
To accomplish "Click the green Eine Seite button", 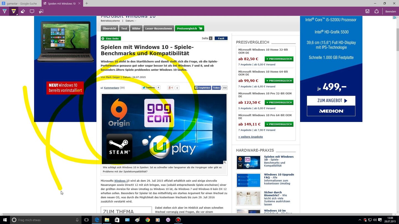I will [111, 38].
